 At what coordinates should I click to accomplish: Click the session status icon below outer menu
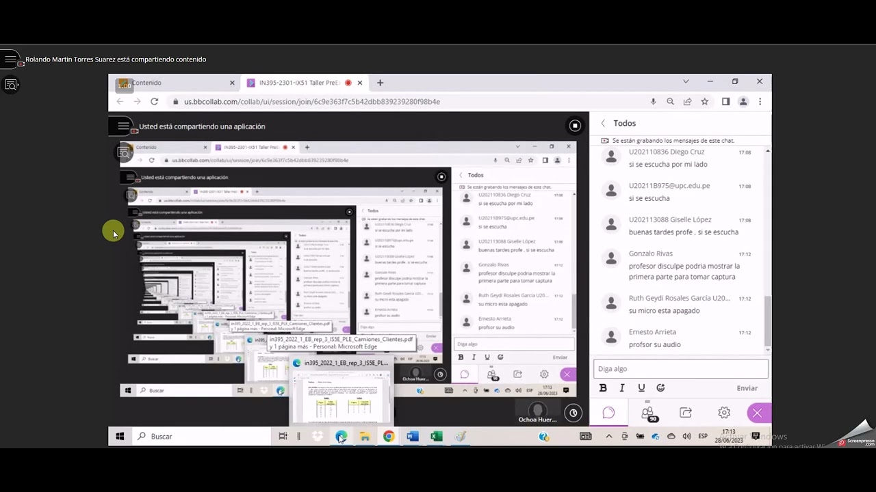coord(10,85)
